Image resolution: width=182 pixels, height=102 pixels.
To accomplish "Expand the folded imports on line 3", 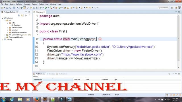I will coord(39,24).
